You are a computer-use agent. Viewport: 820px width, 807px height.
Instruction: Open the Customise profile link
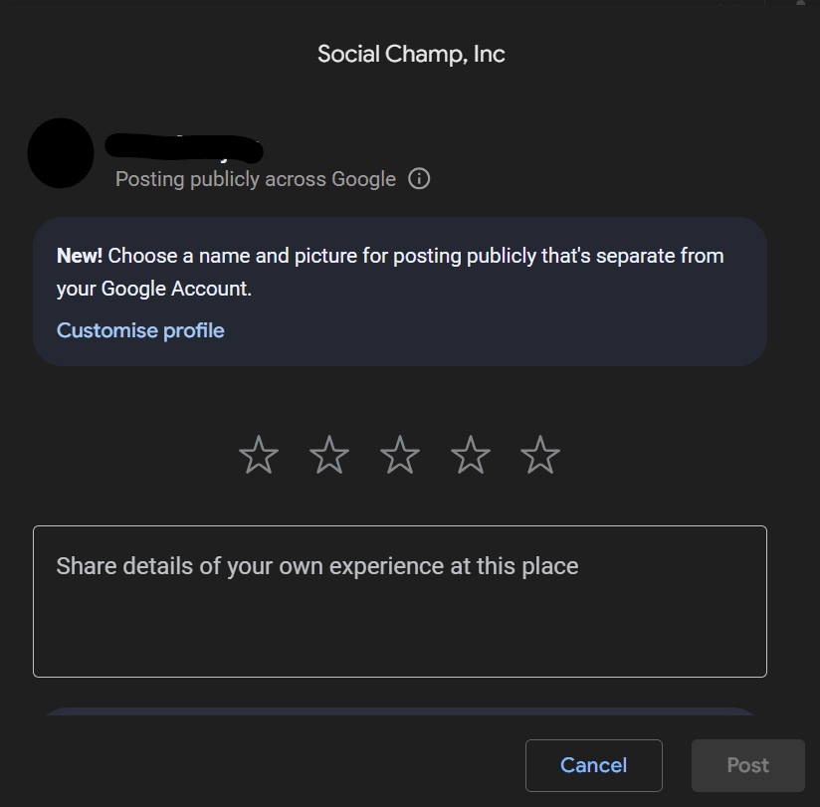coord(139,330)
